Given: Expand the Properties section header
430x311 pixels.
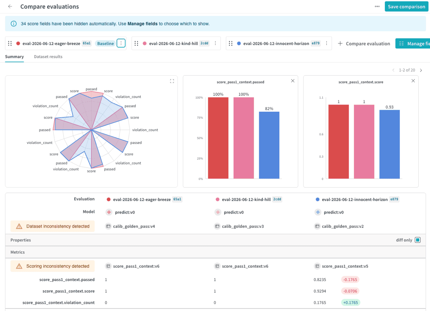Looking at the screenshot, I should (x=215, y=240).
